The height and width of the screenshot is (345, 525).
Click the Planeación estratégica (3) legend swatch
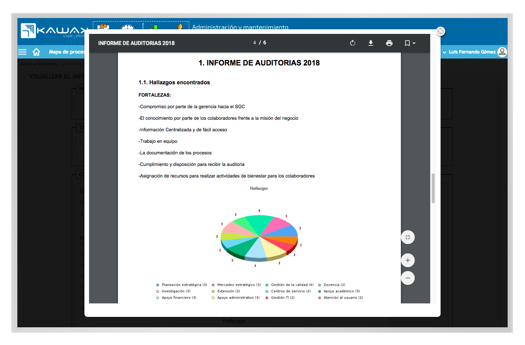[158, 285]
